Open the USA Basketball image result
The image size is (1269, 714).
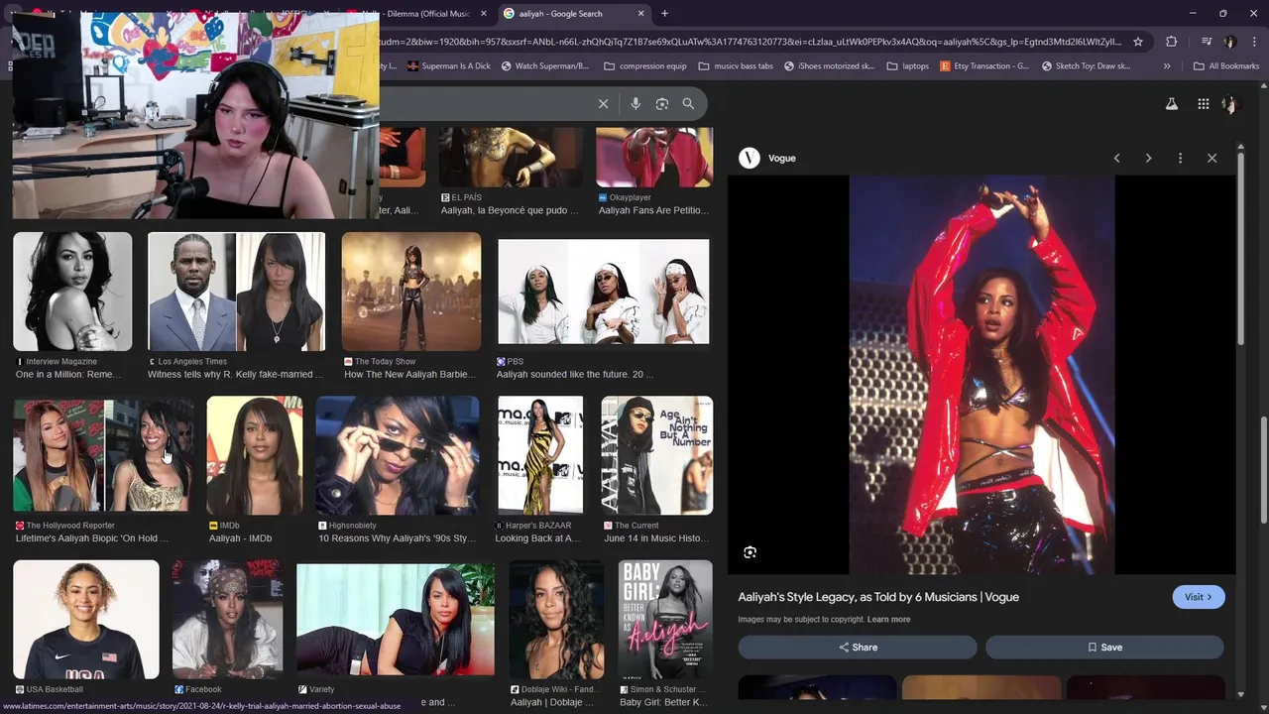pyautogui.click(x=86, y=620)
